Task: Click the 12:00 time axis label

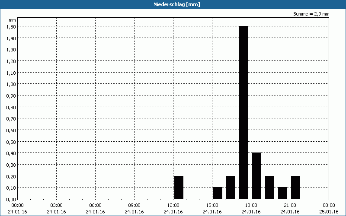Action: click(x=173, y=206)
